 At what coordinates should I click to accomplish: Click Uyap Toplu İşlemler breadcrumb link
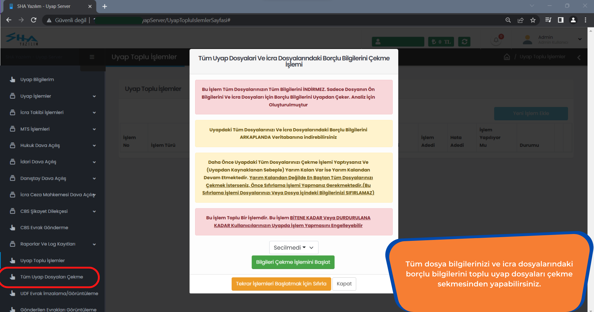coord(542,57)
